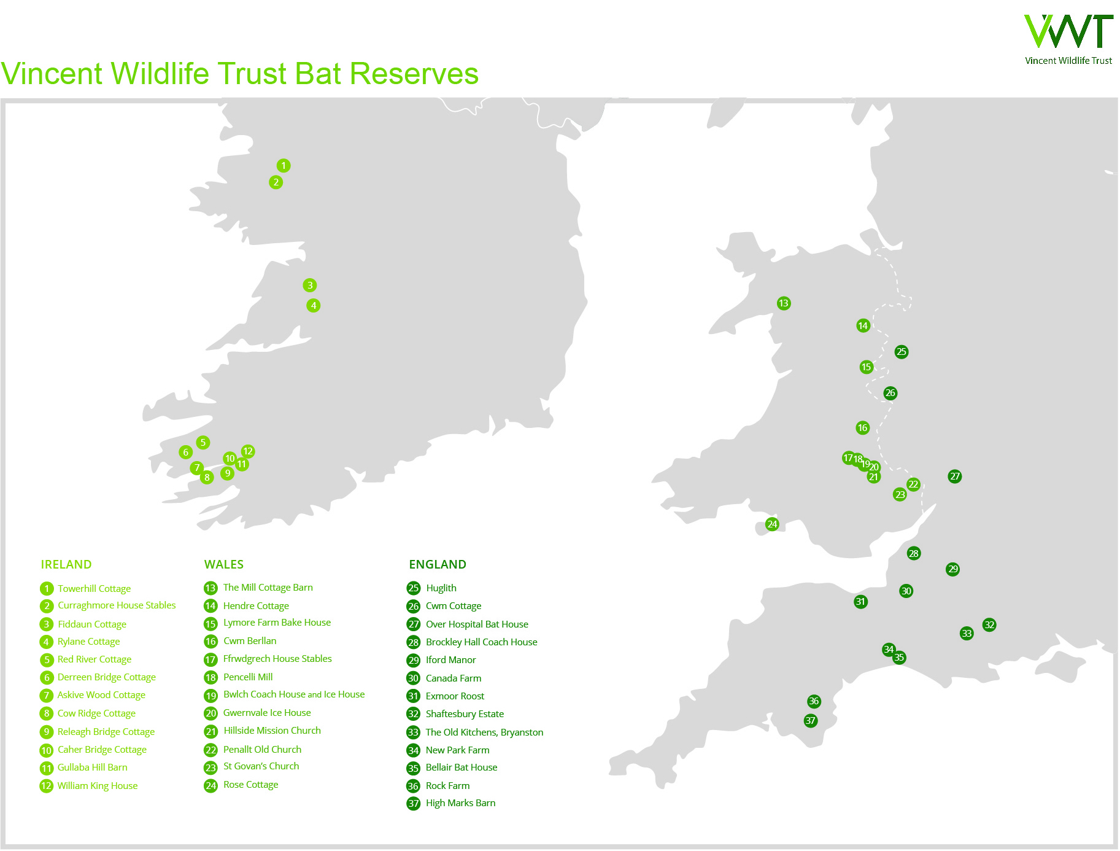The height and width of the screenshot is (851, 1120).
Task: Select map marker 12 in Ireland
Action: coord(248,451)
